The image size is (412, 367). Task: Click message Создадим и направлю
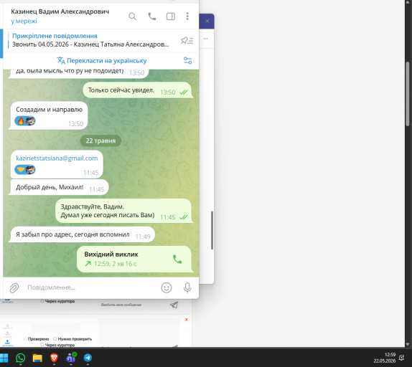(x=49, y=115)
